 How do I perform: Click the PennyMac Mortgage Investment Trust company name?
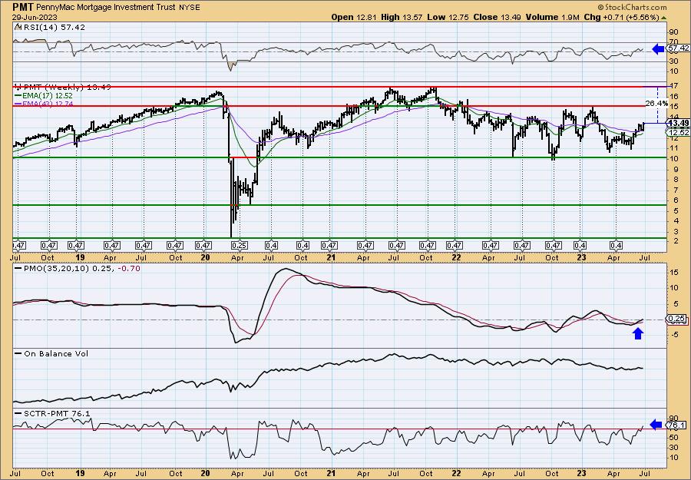[106, 8]
